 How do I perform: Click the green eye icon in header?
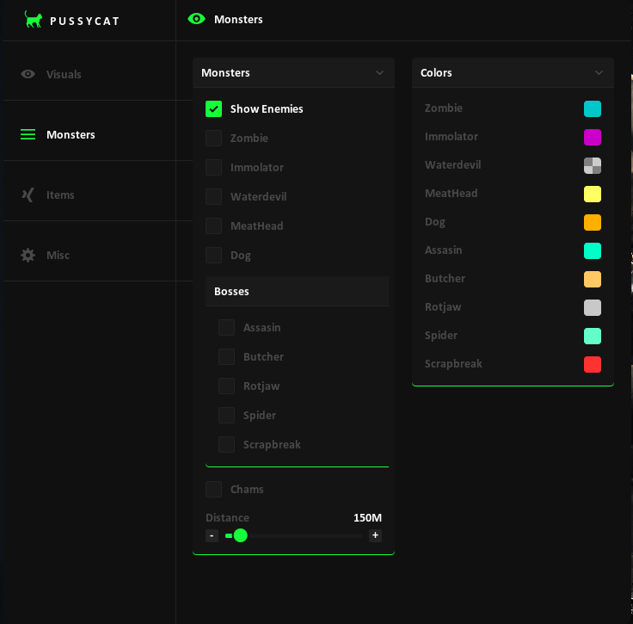click(x=197, y=19)
